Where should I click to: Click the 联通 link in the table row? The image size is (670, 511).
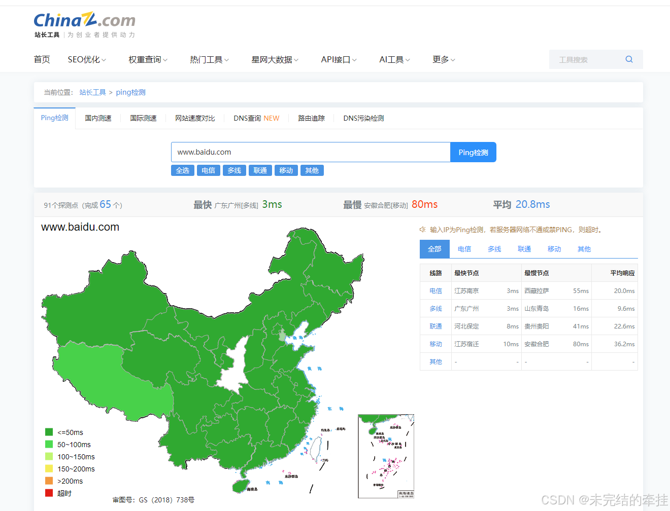point(435,326)
